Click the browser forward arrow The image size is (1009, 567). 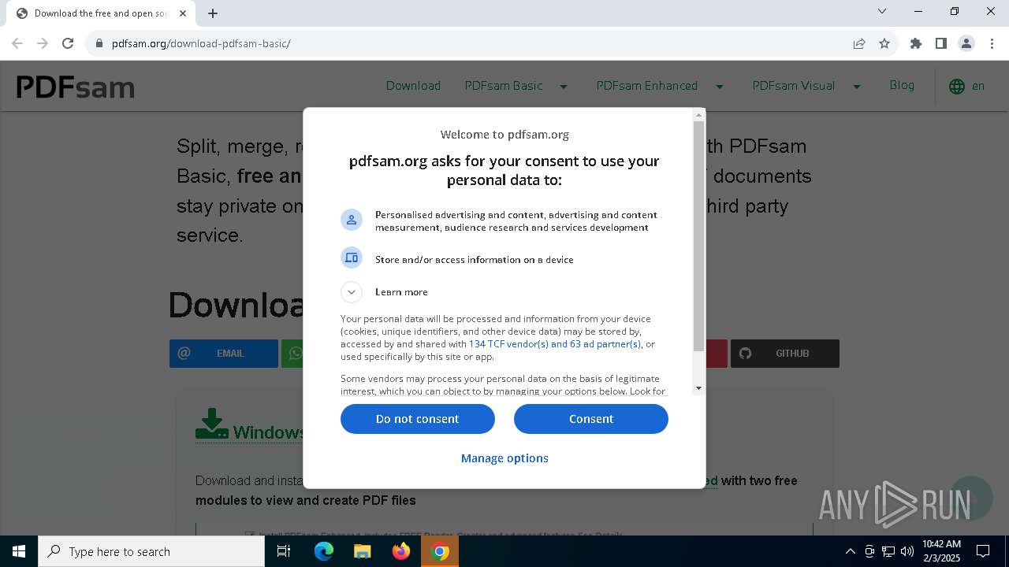point(43,43)
